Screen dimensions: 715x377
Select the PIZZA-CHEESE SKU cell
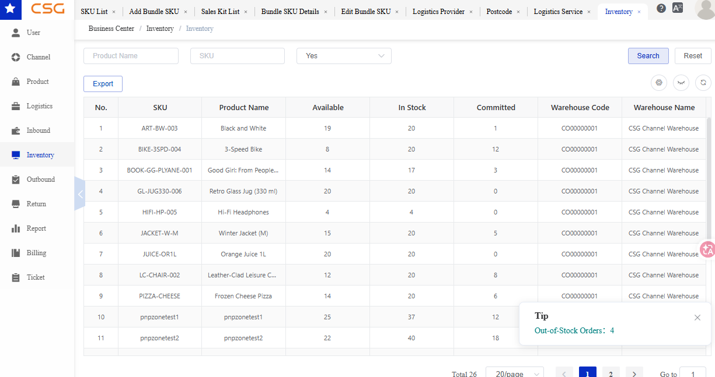point(160,296)
